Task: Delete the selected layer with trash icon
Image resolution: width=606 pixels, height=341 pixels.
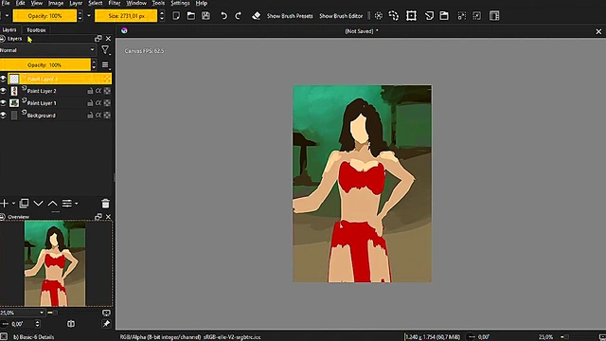Action: (105, 204)
